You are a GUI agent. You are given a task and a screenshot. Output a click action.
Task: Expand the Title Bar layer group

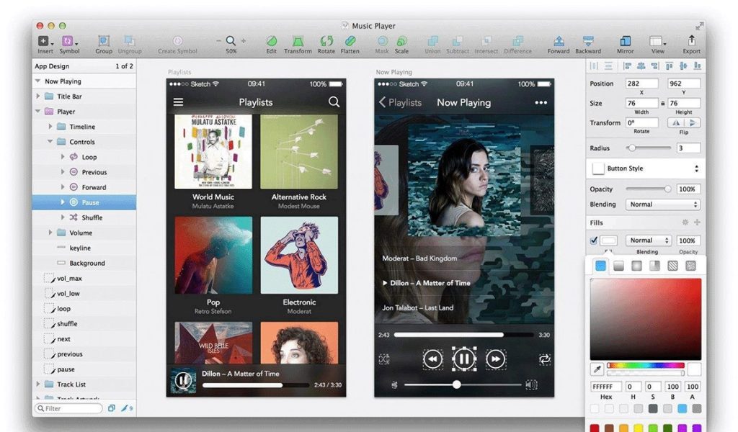pos(38,96)
